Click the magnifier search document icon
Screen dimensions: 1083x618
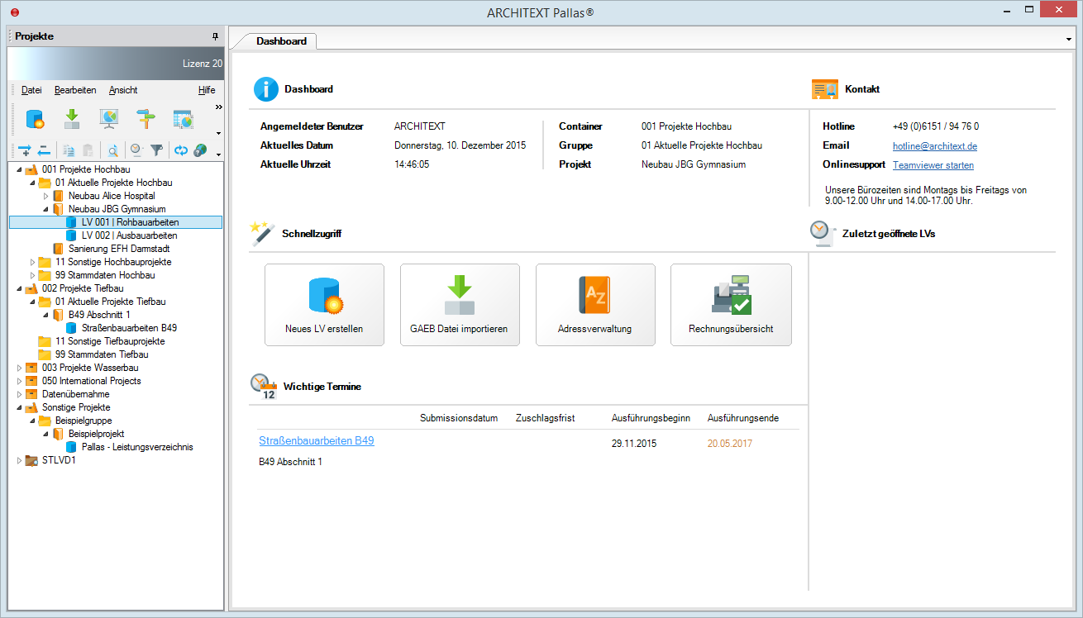pos(112,150)
